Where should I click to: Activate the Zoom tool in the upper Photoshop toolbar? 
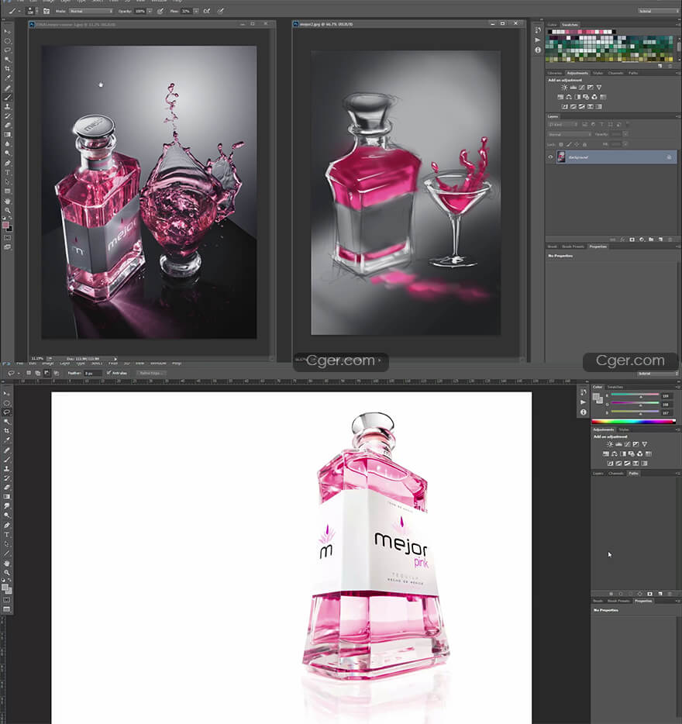(8, 211)
